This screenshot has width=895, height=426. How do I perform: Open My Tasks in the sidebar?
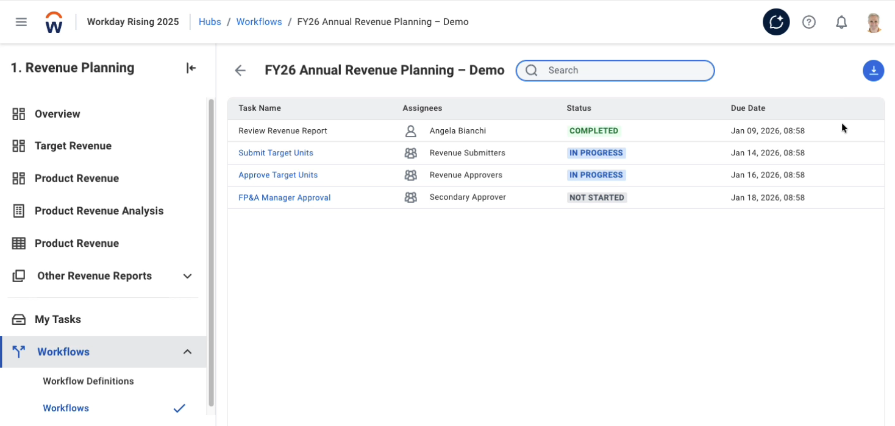(57, 319)
